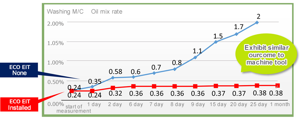Click the blue data label "0.7"
The width and height of the screenshot is (300, 120).
pos(156,67)
